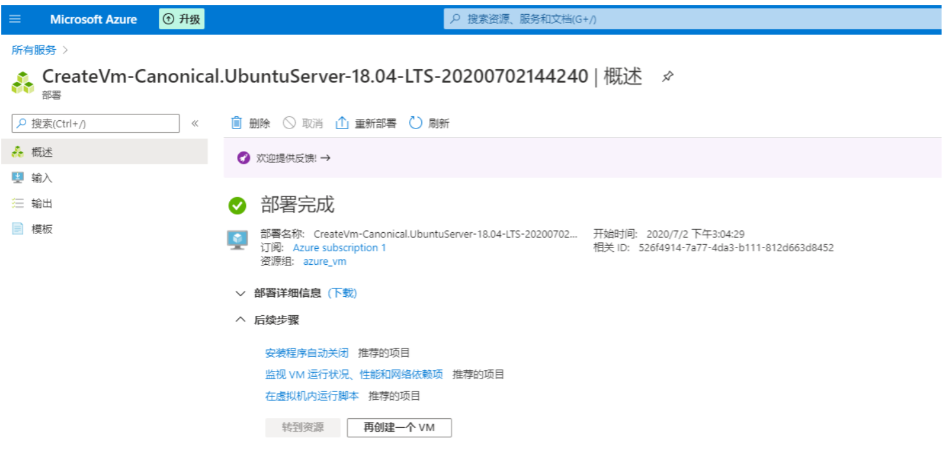Click the 概述 sidebar cubes icon
The width and height of the screenshot is (945, 463).
coord(18,152)
